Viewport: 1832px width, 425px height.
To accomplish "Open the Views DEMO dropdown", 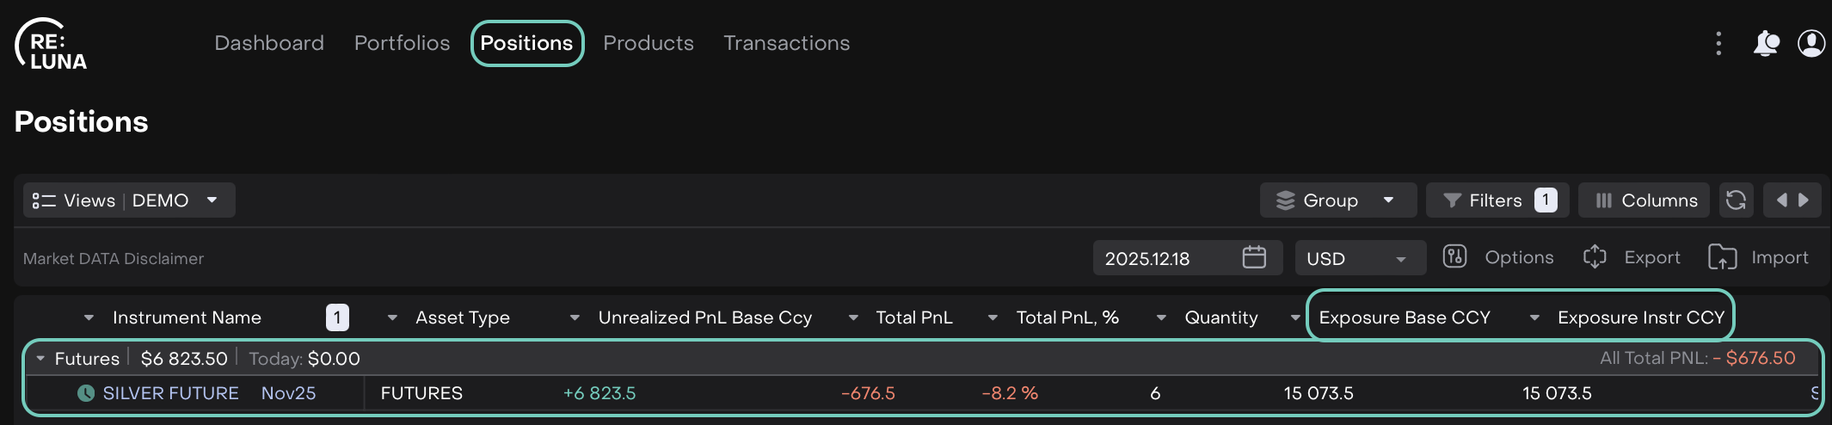I will click(x=129, y=200).
